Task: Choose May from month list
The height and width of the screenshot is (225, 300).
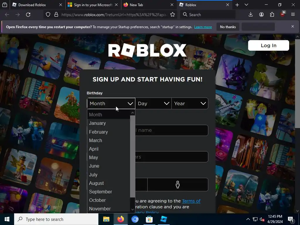Action: (x=109, y=157)
